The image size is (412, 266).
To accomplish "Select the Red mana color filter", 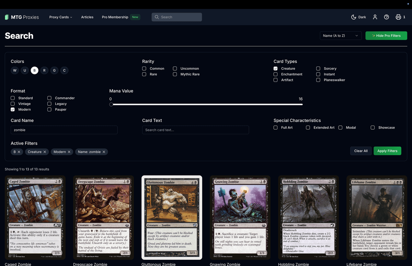I will [44, 70].
